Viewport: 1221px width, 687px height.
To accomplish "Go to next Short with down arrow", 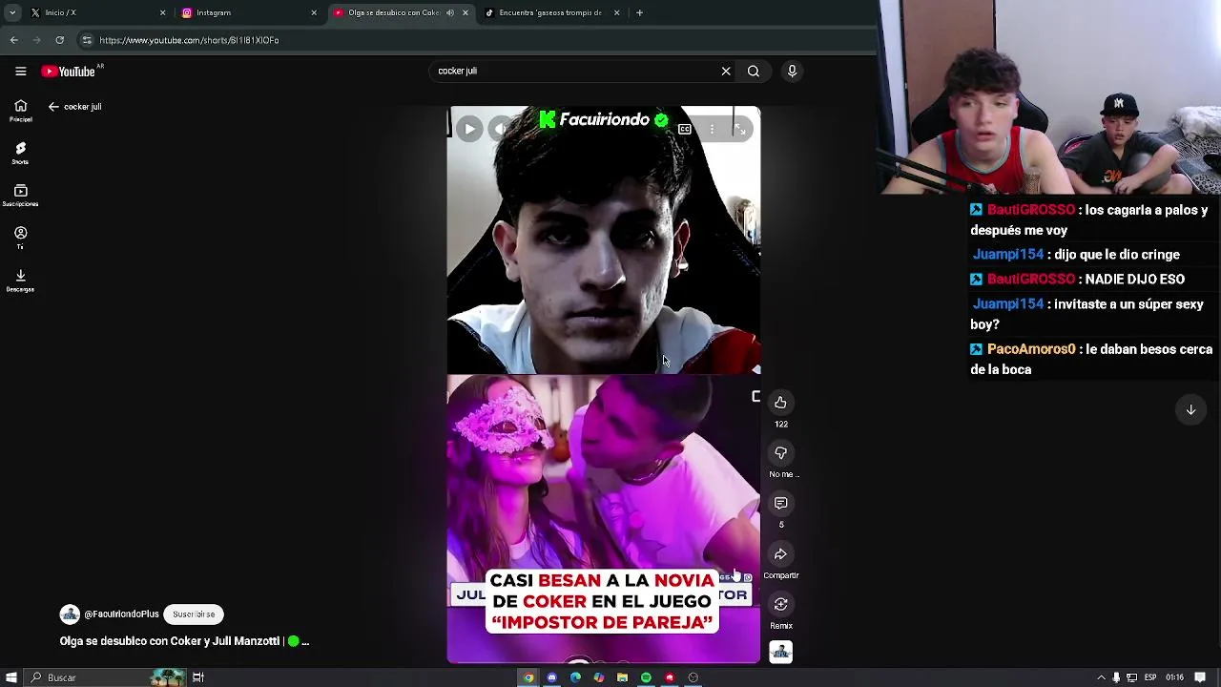I will [x=1190, y=410].
